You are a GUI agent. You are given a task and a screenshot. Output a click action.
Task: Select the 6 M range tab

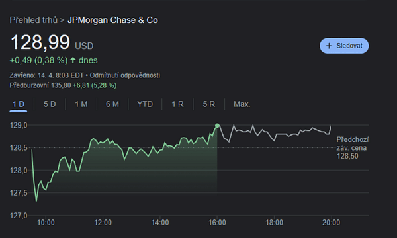tap(112, 104)
